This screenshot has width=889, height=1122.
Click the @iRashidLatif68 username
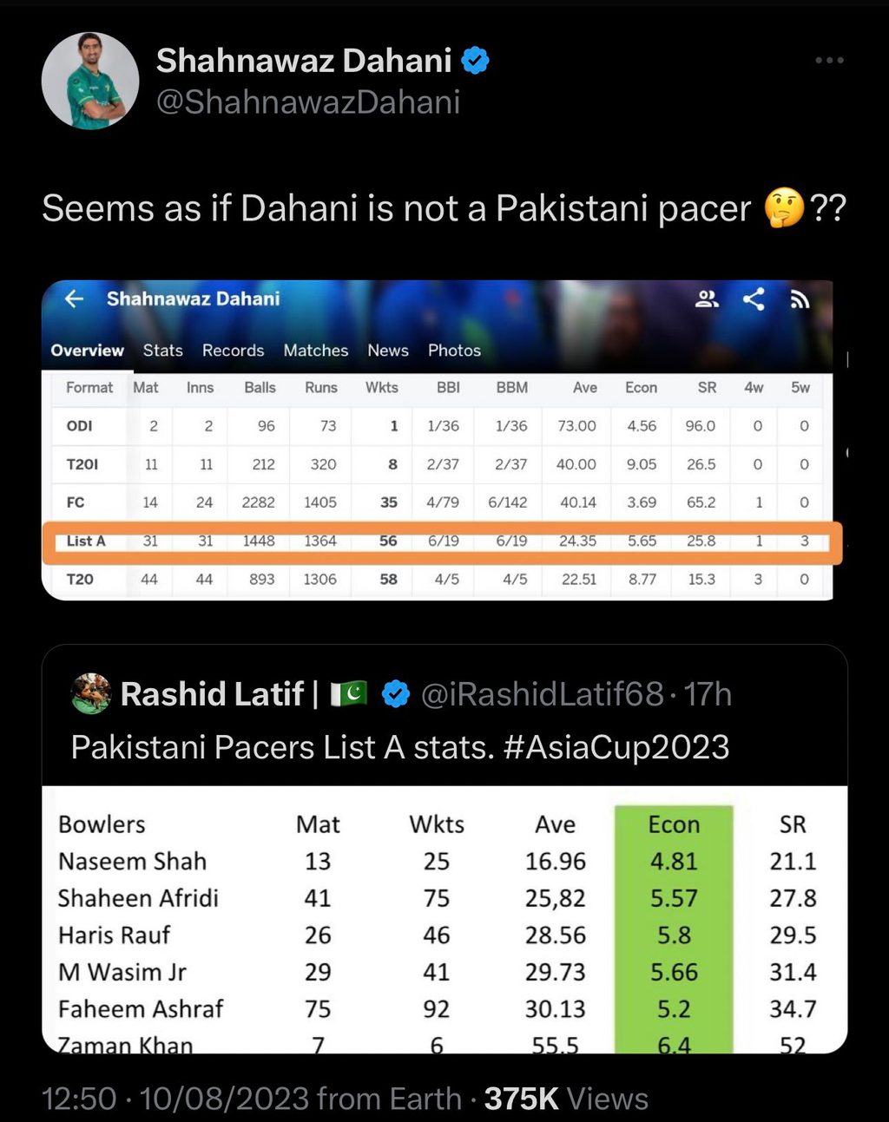click(542, 694)
